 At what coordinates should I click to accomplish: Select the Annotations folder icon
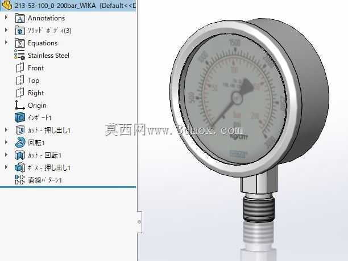20,18
